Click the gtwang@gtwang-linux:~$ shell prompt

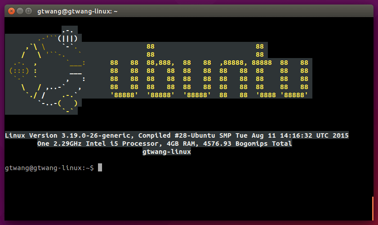pos(49,168)
